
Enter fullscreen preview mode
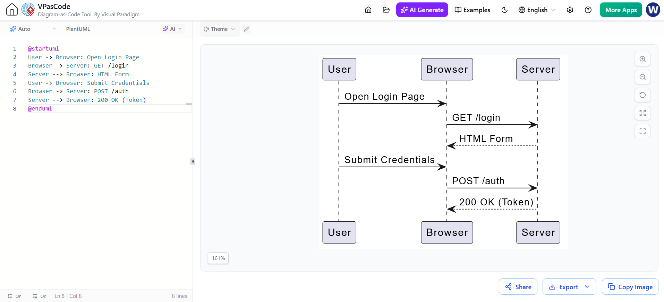point(642,131)
